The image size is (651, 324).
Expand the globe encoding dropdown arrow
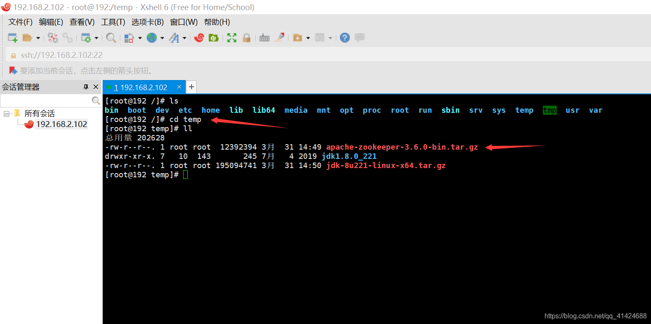coord(162,38)
